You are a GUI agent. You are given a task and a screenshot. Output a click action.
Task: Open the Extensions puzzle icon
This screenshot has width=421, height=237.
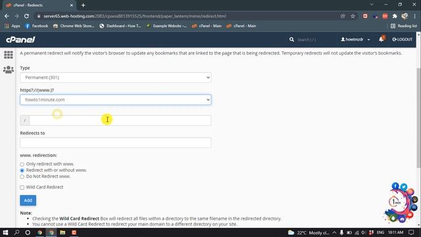[x=395, y=16]
